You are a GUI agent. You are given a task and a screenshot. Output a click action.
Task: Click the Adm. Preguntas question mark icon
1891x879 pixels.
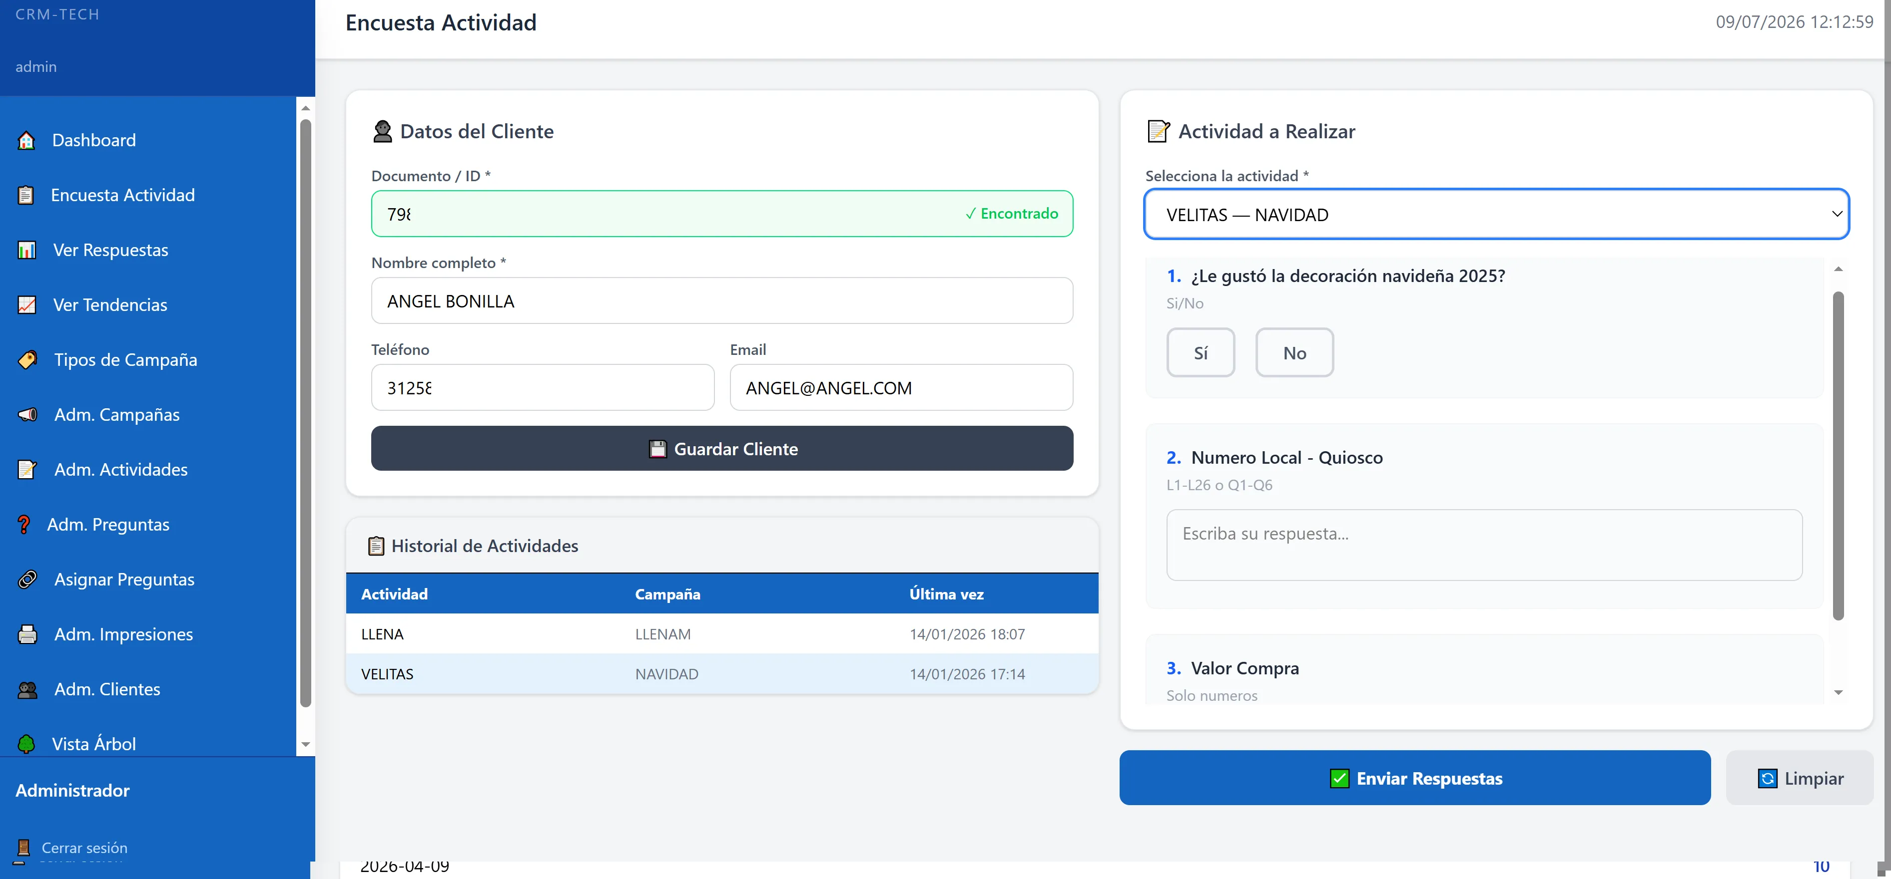point(24,525)
